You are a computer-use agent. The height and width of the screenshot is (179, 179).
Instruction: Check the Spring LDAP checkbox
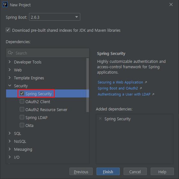click(22, 117)
